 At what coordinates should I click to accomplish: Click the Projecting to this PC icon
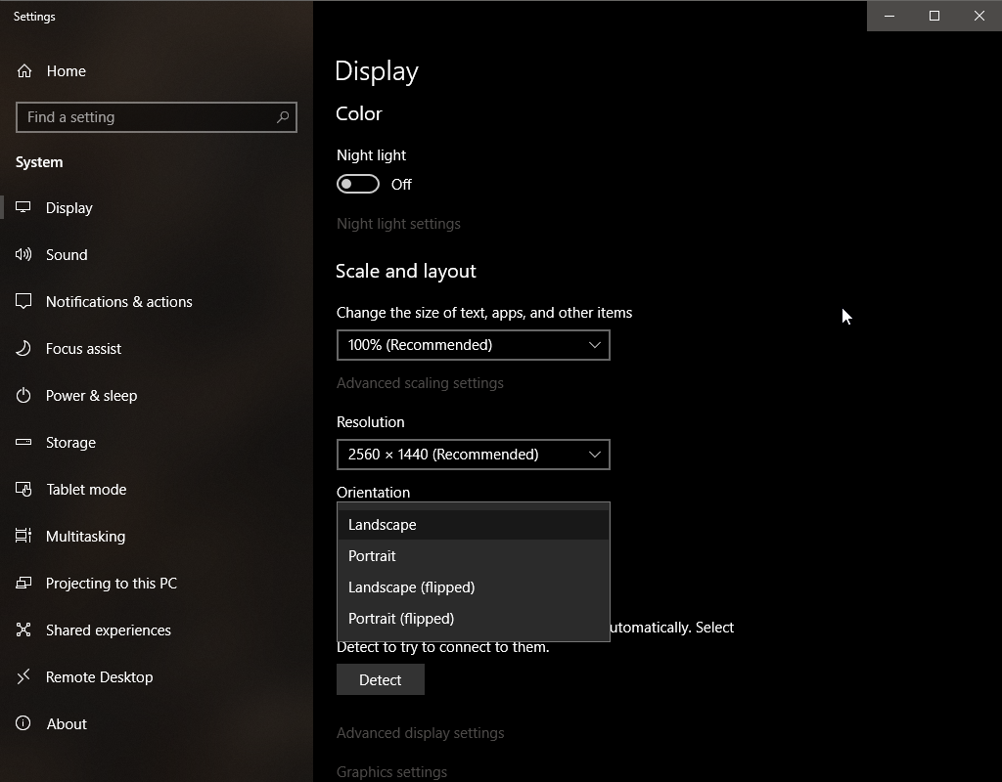23,583
